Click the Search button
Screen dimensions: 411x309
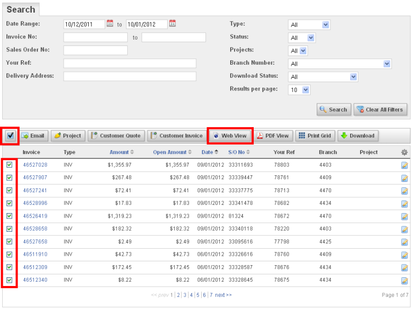pyautogui.click(x=334, y=110)
